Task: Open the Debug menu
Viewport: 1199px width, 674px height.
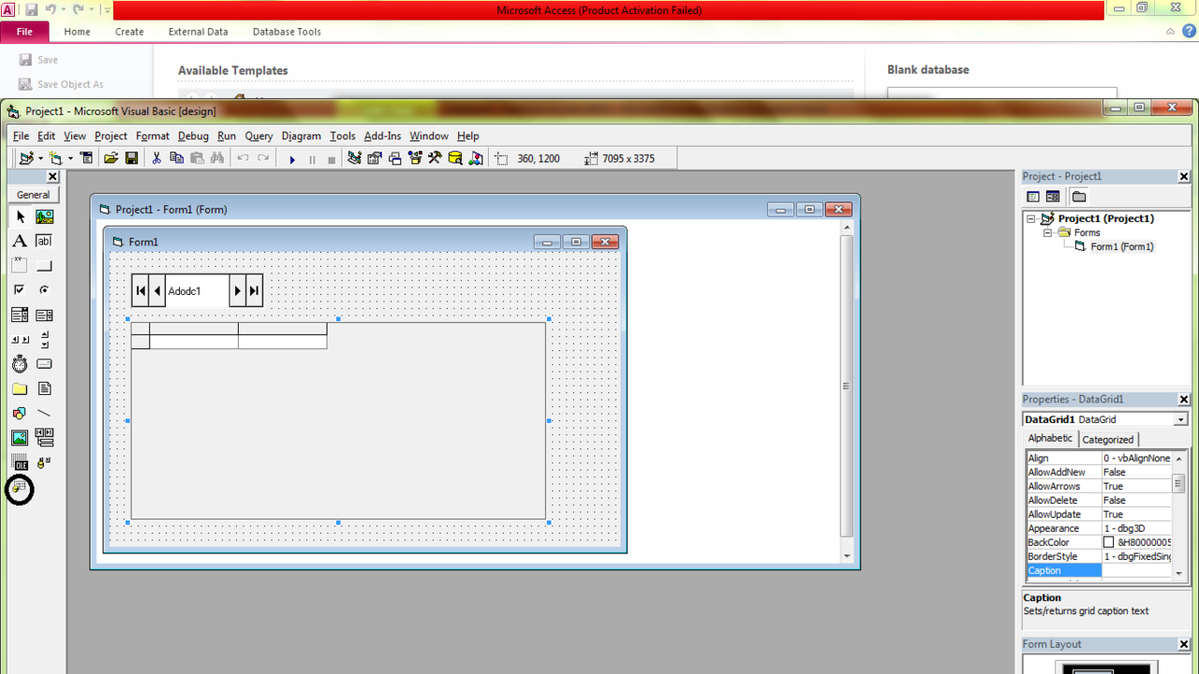Action: pyautogui.click(x=193, y=136)
